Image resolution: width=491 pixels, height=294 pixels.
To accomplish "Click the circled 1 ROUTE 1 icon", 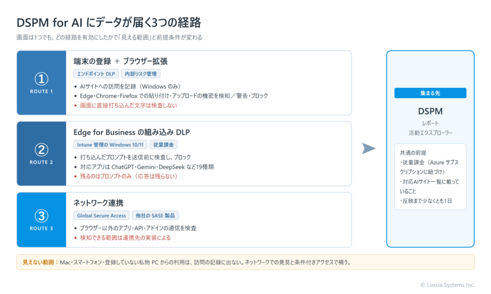I will (41, 82).
